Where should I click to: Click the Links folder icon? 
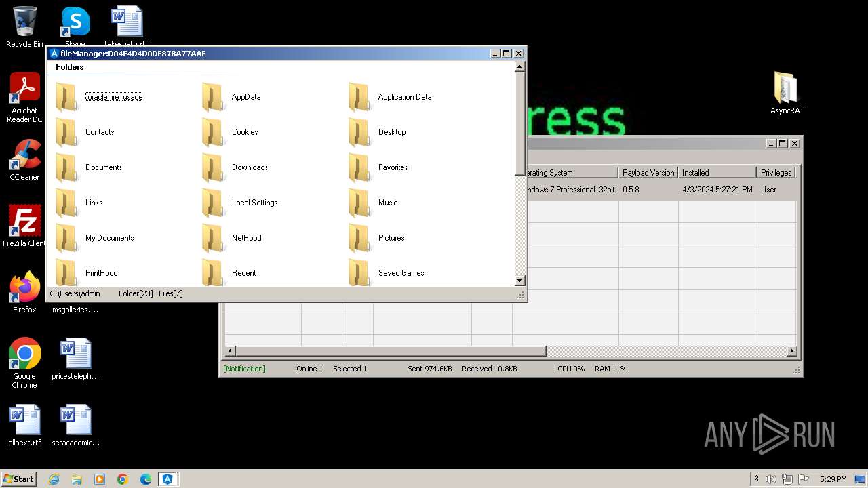pyautogui.click(x=66, y=203)
